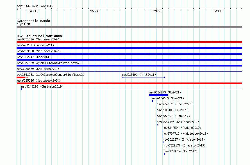250x165 pixels.
Task: Open nsv6024273 (Wu2021) label
Action: point(165,92)
